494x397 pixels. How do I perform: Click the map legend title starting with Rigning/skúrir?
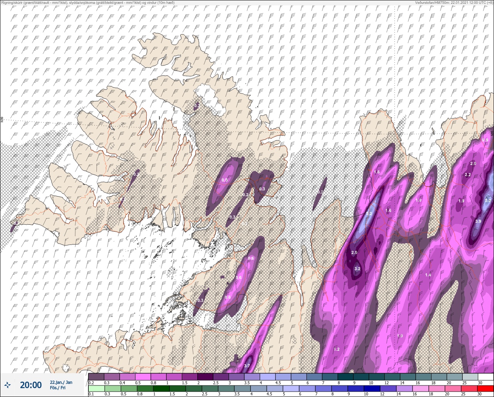coord(88,3)
